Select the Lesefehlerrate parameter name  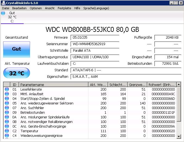[x=31, y=89]
